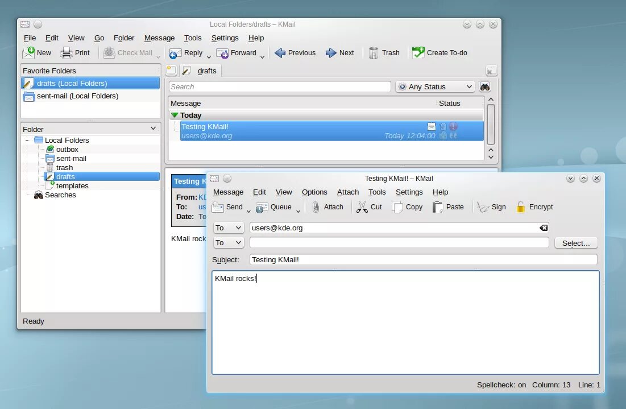Image resolution: width=626 pixels, height=409 pixels.
Task: Select the Testing KMail! message row
Action: click(x=331, y=131)
